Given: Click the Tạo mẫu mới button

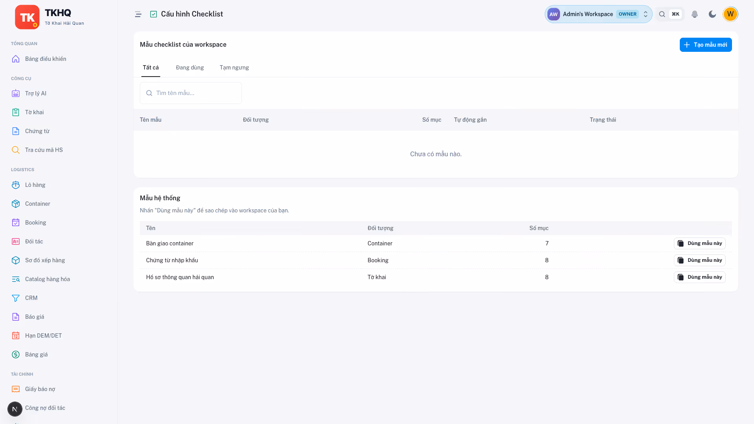Looking at the screenshot, I should coord(706,45).
